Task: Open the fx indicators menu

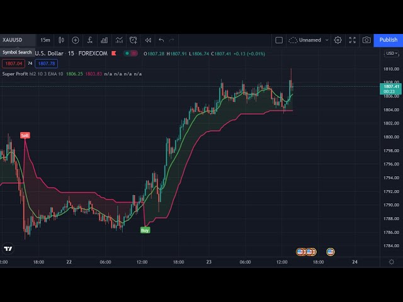Action: click(90, 40)
